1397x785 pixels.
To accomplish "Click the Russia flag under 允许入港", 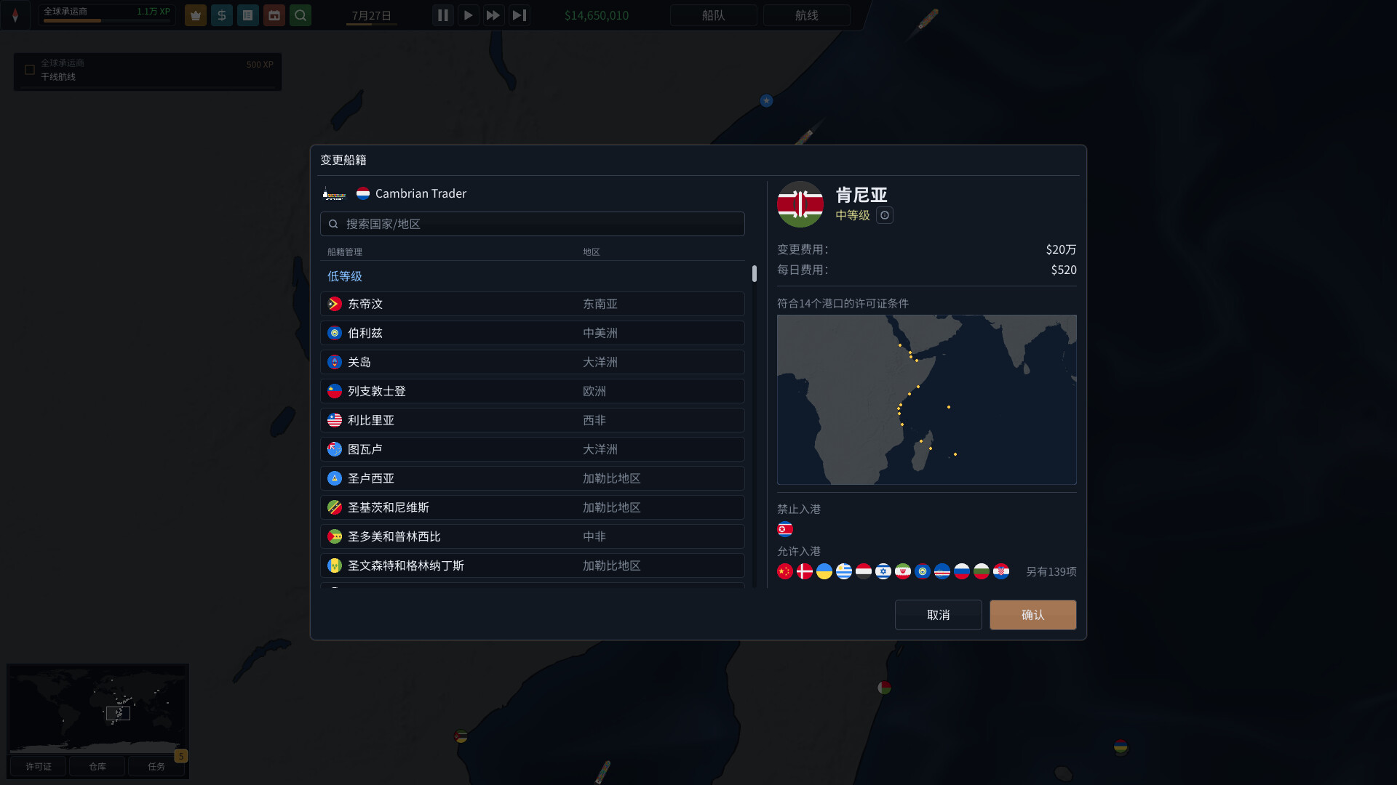I will [961, 572].
